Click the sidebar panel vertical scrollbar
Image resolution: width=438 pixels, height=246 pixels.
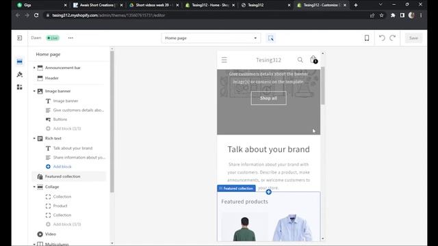(112, 122)
